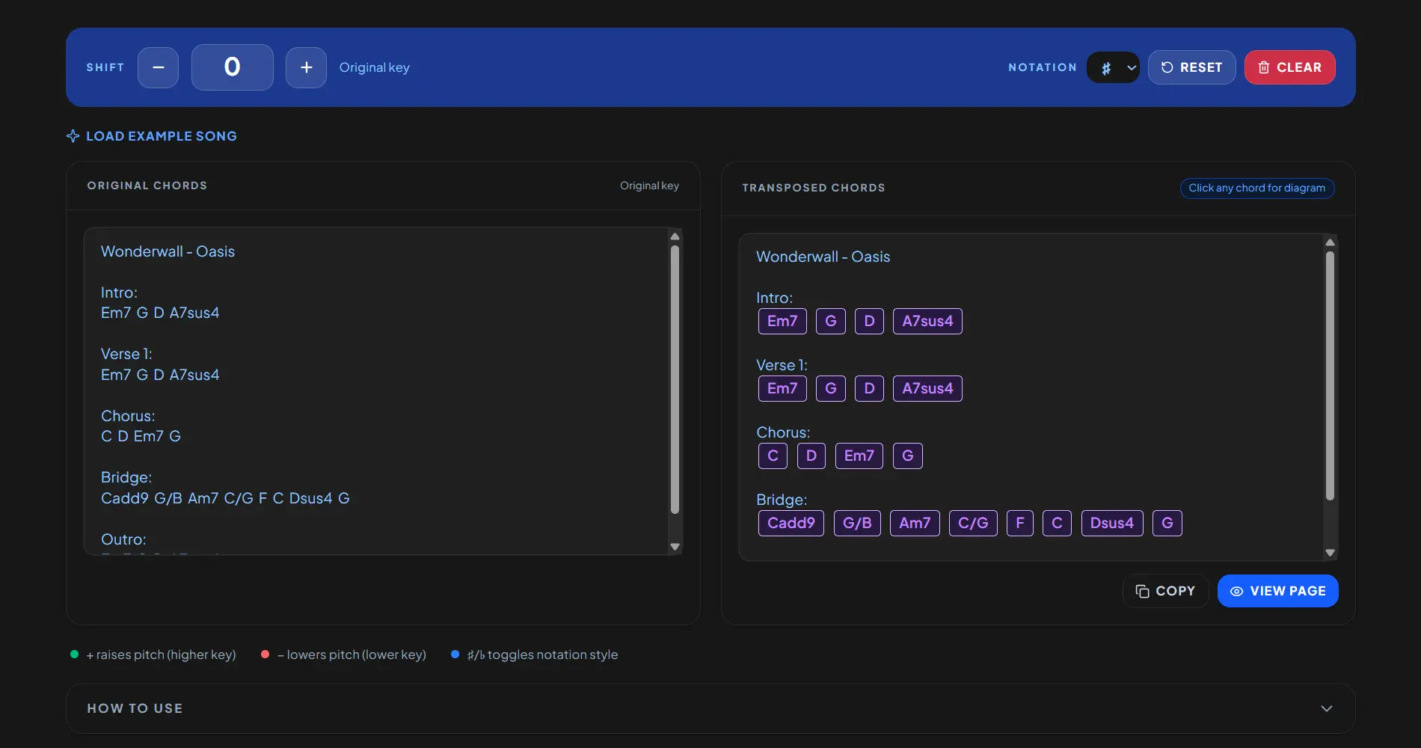Screen dimensions: 1421x748
Task: Open G/B chord diagram in Bridge
Action: (857, 523)
